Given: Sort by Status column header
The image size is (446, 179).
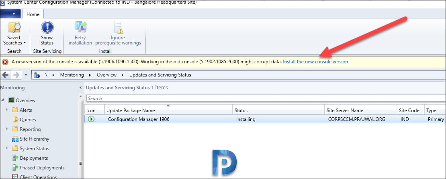Looking at the screenshot, I should [x=278, y=111].
